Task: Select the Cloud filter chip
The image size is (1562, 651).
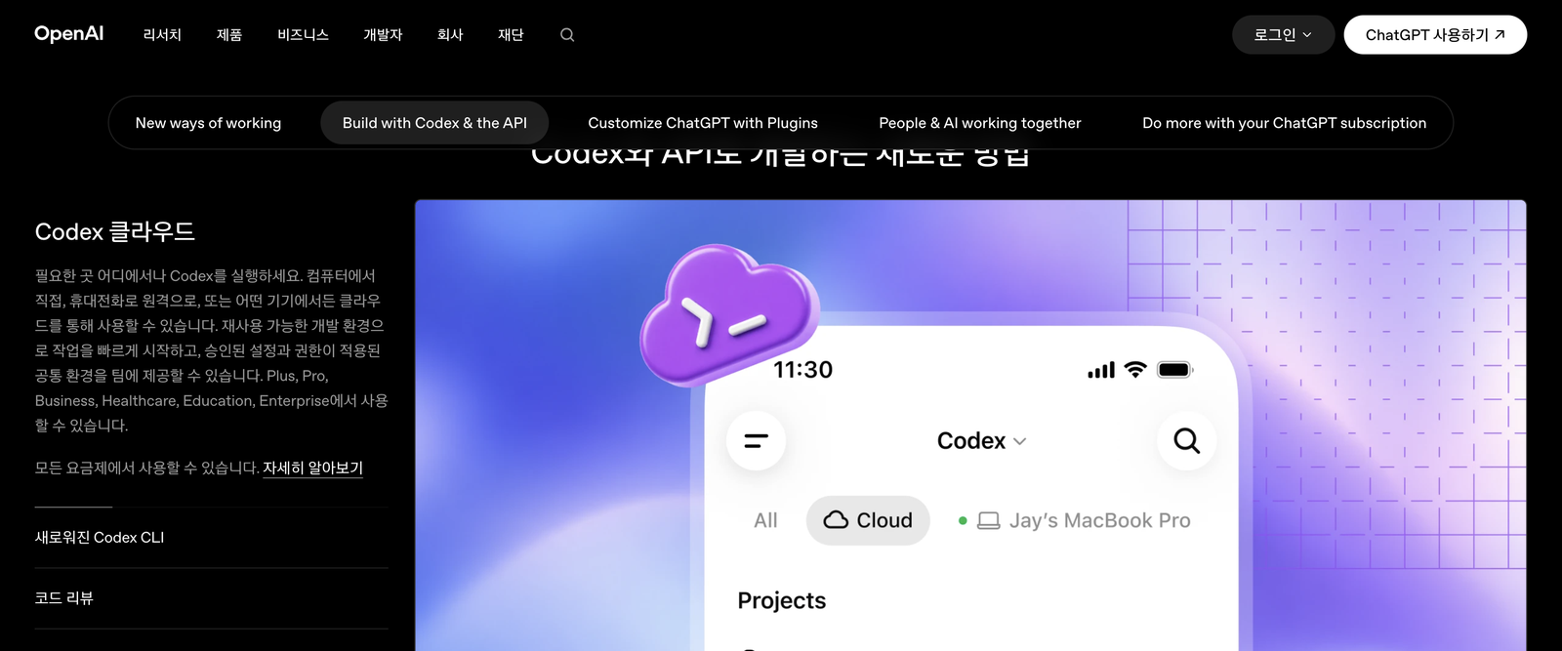Action: pyautogui.click(x=868, y=521)
